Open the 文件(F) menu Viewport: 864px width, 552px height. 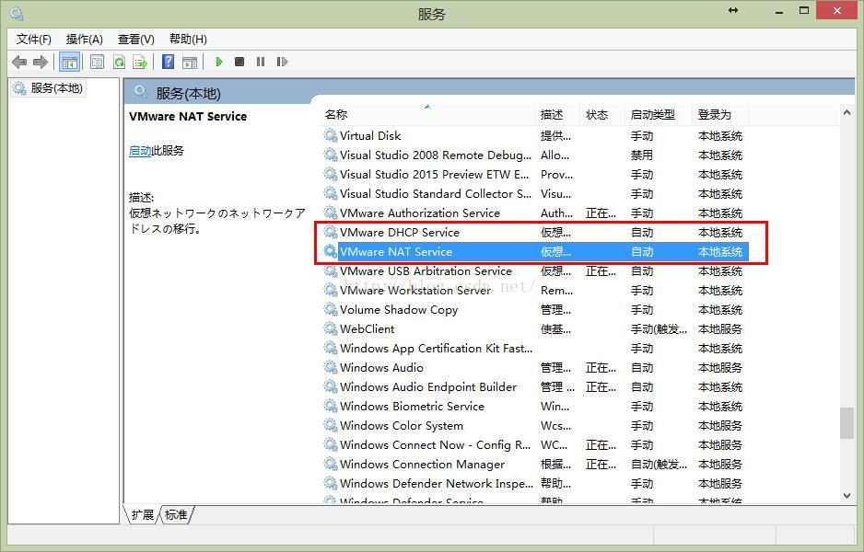(x=33, y=39)
